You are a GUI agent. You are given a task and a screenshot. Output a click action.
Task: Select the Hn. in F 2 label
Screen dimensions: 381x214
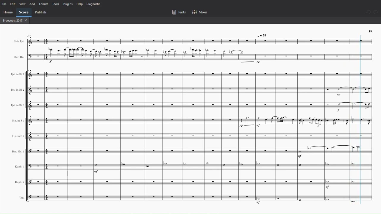(18, 136)
